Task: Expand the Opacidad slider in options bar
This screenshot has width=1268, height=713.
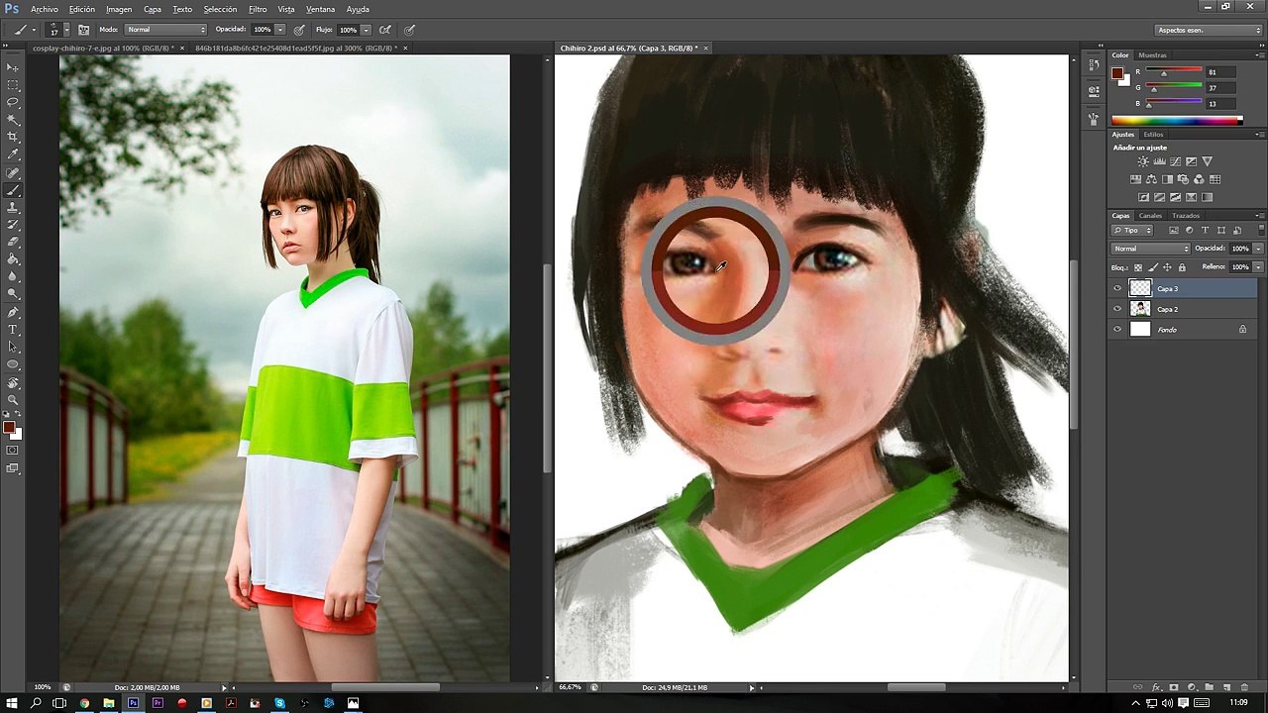Action: click(280, 30)
